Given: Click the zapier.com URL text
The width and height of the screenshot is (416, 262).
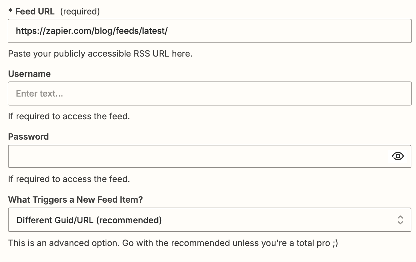Looking at the screenshot, I should [92, 31].
